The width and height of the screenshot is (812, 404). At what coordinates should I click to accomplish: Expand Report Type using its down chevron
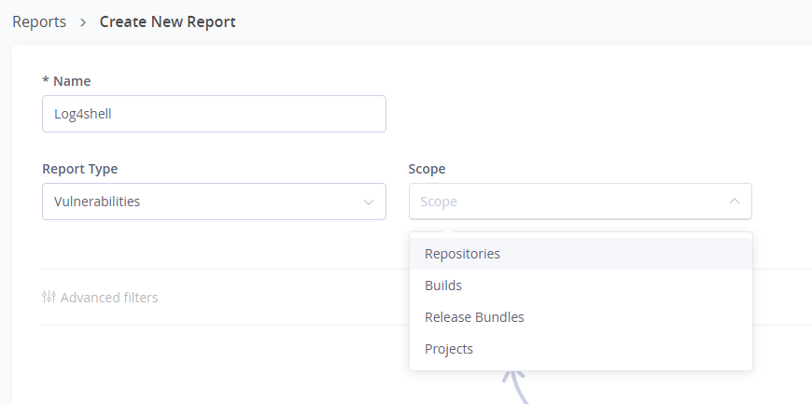368,202
